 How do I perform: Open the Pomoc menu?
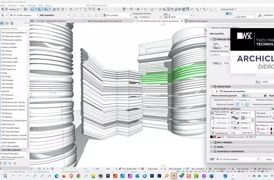tap(48, 6)
